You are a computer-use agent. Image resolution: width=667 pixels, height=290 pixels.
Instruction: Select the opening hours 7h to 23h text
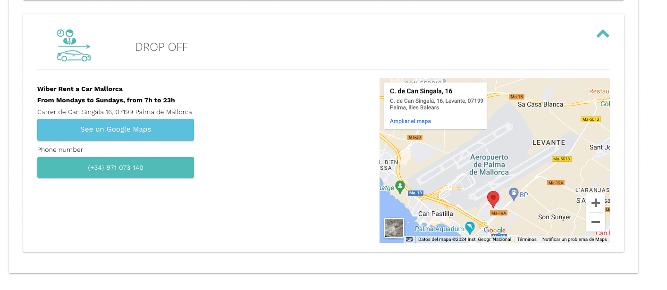[106, 100]
